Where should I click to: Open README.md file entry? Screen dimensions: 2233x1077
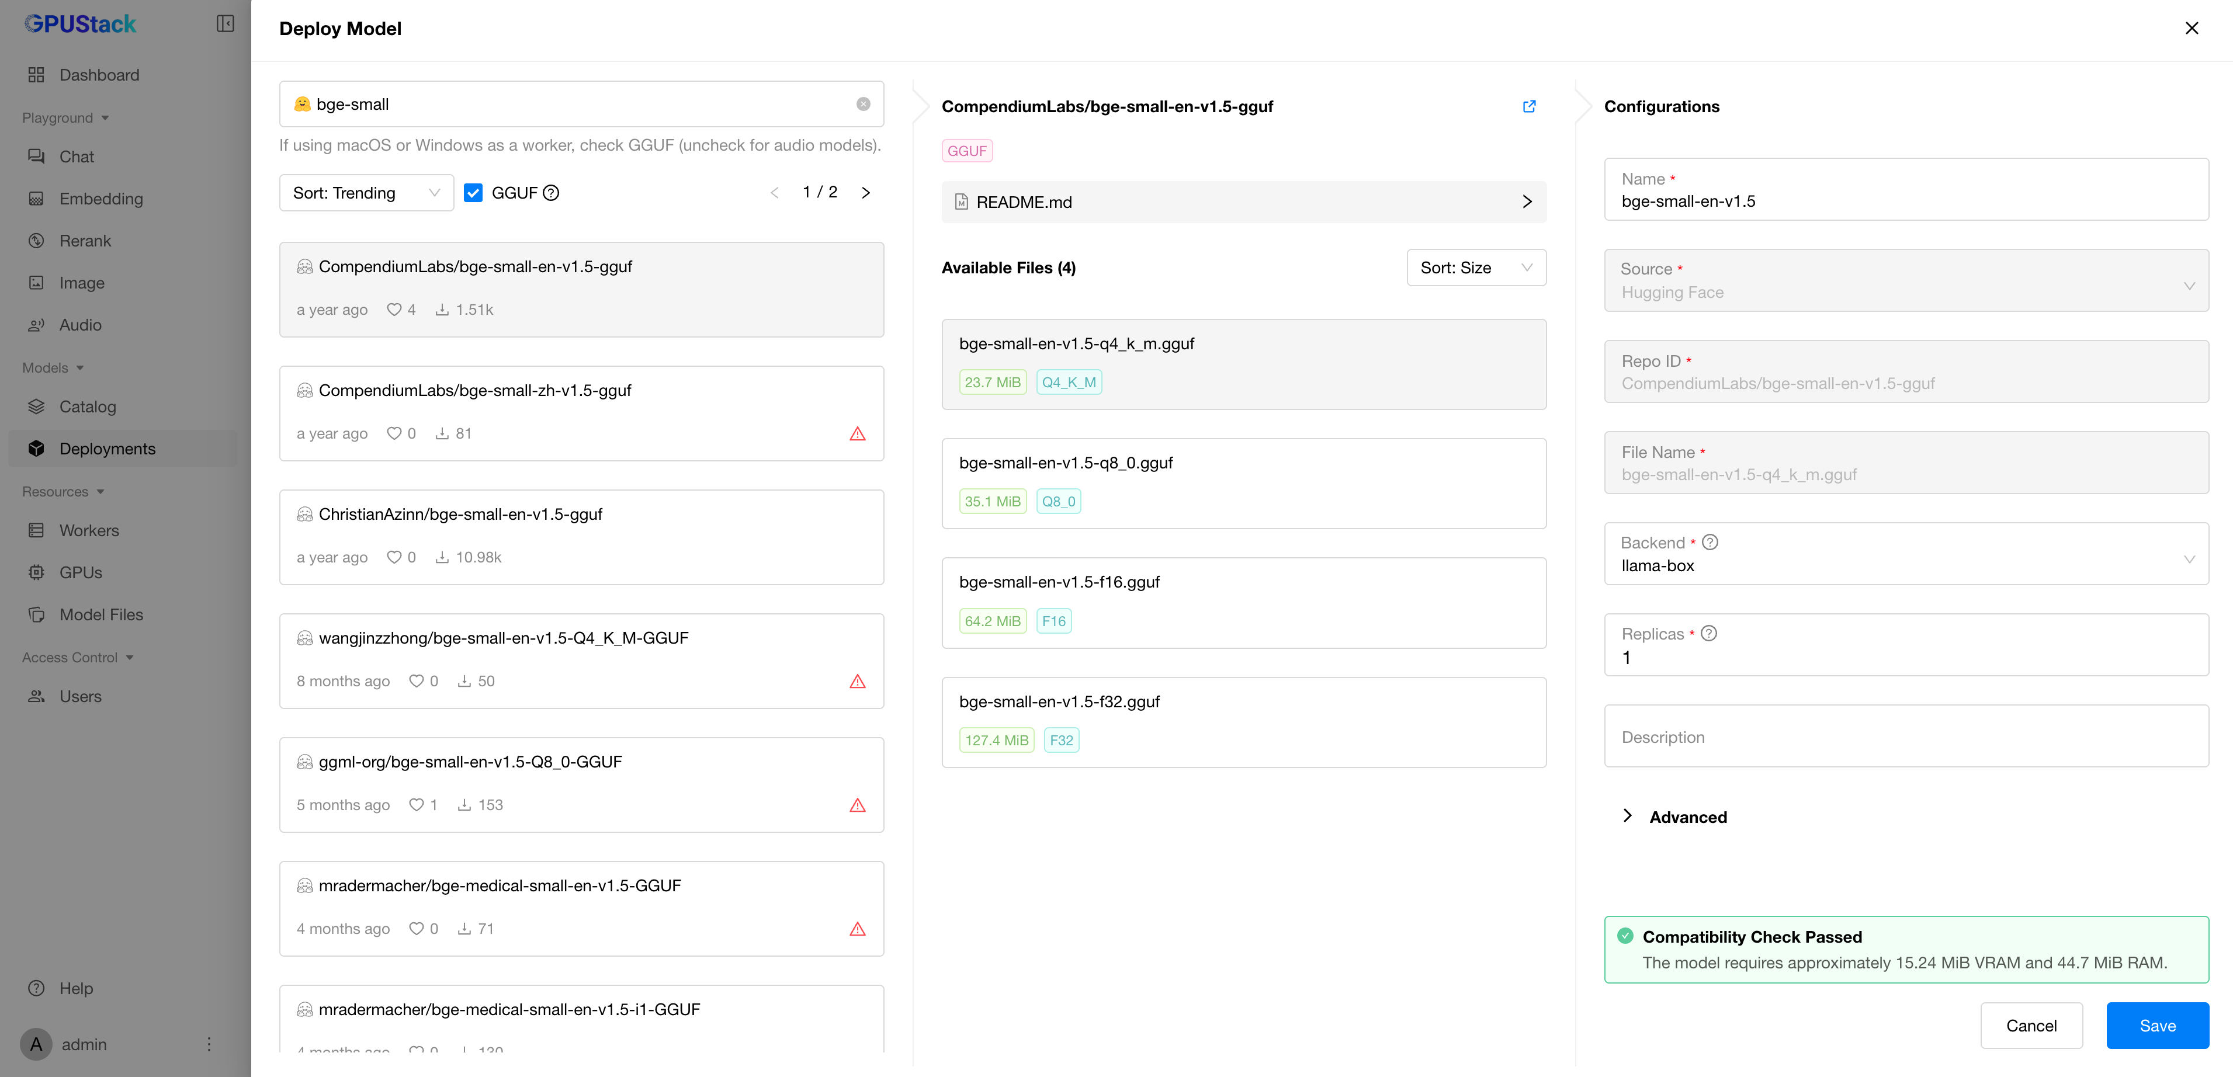click(x=1243, y=202)
